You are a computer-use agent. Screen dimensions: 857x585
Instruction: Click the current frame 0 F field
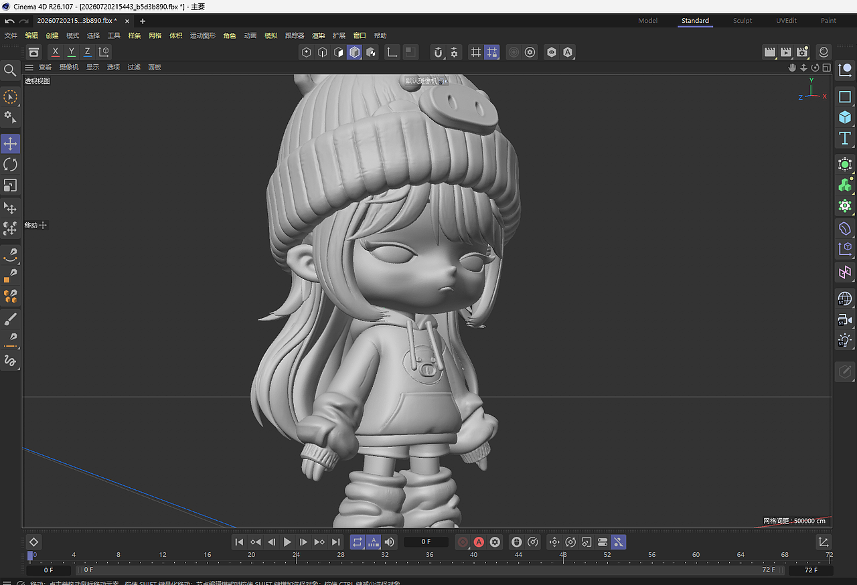tap(426, 542)
